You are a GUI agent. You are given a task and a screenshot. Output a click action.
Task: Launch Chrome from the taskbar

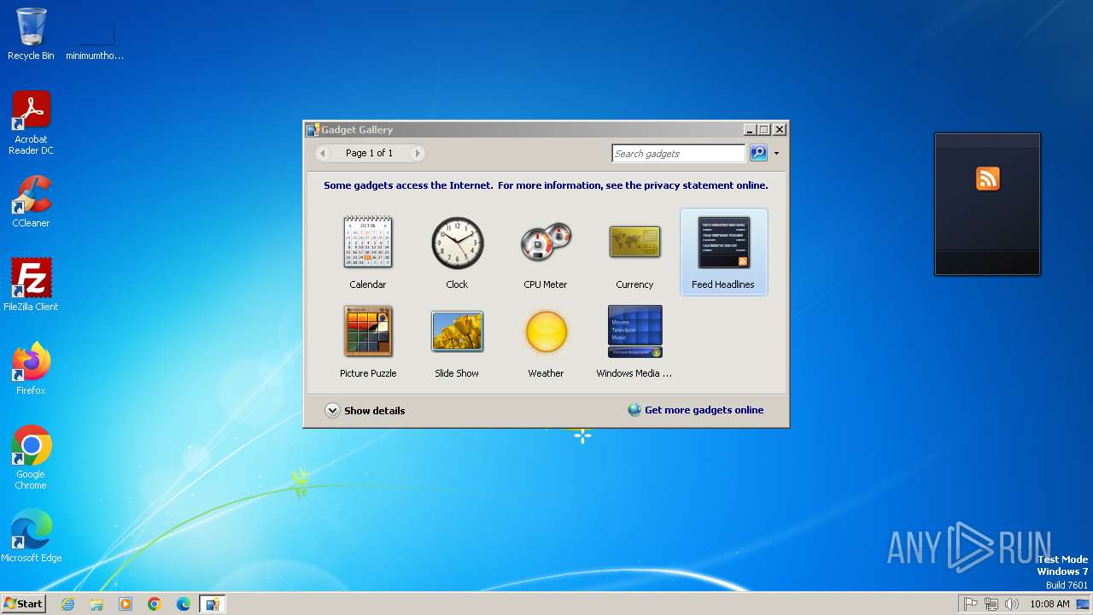point(155,604)
